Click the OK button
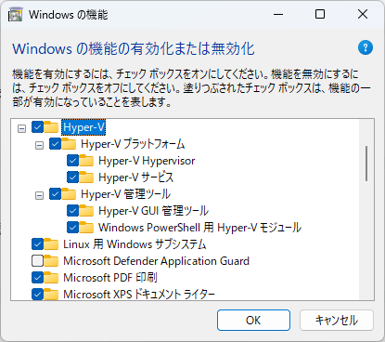The image size is (385, 342). (253, 320)
